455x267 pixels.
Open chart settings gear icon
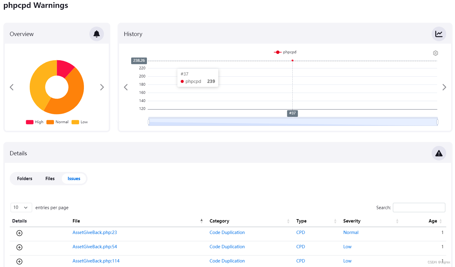[x=436, y=53]
